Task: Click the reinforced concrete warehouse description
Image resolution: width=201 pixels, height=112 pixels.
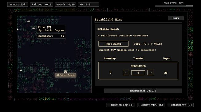Action: point(123,35)
